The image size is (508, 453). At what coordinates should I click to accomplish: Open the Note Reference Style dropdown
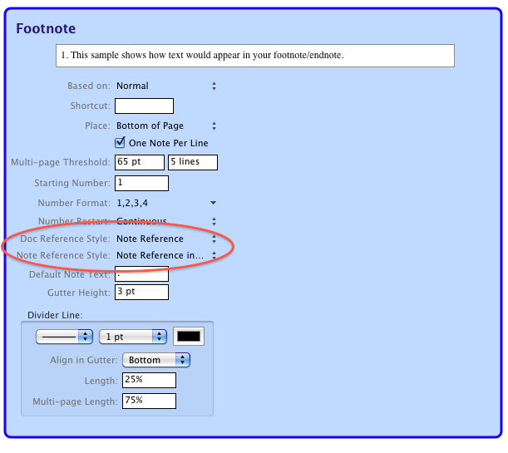point(165,255)
